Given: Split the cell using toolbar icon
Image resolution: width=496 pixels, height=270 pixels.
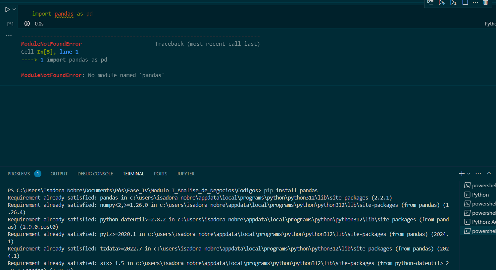Looking at the screenshot, I should click(465, 3).
